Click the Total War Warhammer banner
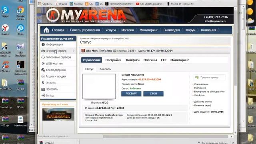The height and width of the screenshot is (144, 256). (x=58, y=114)
